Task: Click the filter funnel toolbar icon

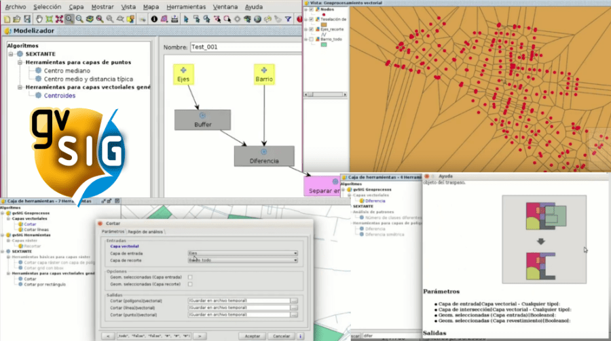Action: [288, 19]
